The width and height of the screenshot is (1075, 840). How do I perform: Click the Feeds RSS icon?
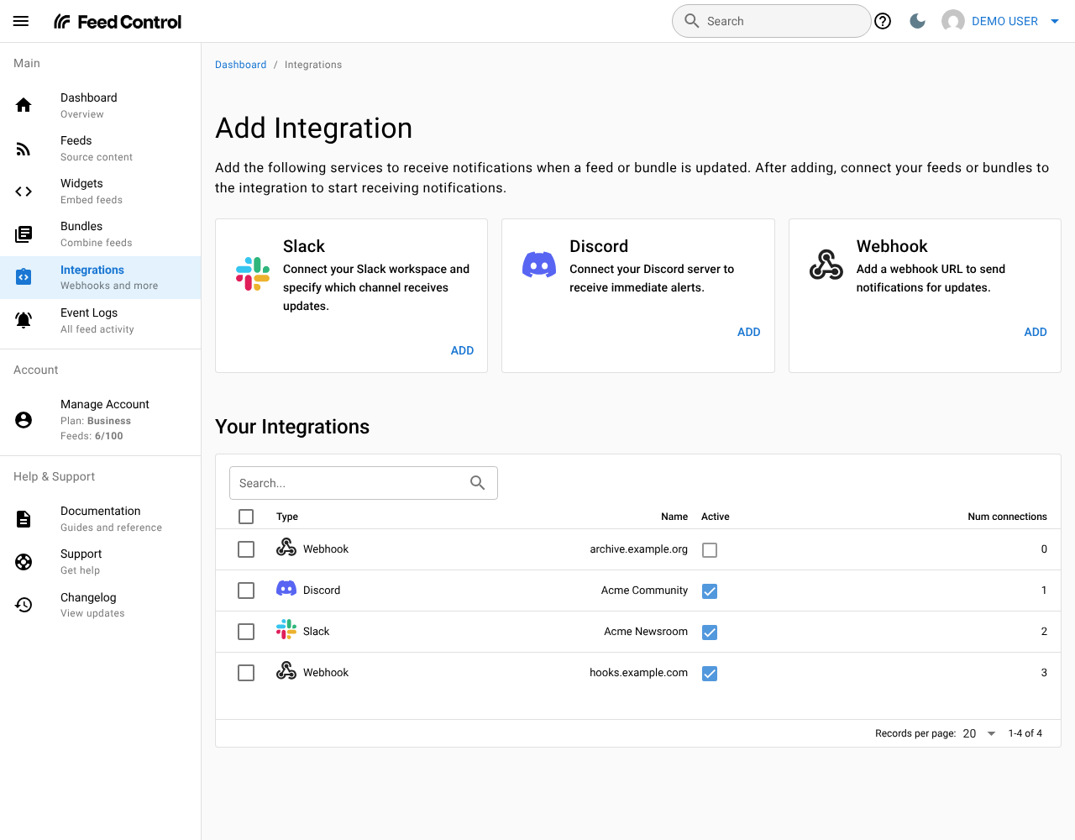pos(24,149)
